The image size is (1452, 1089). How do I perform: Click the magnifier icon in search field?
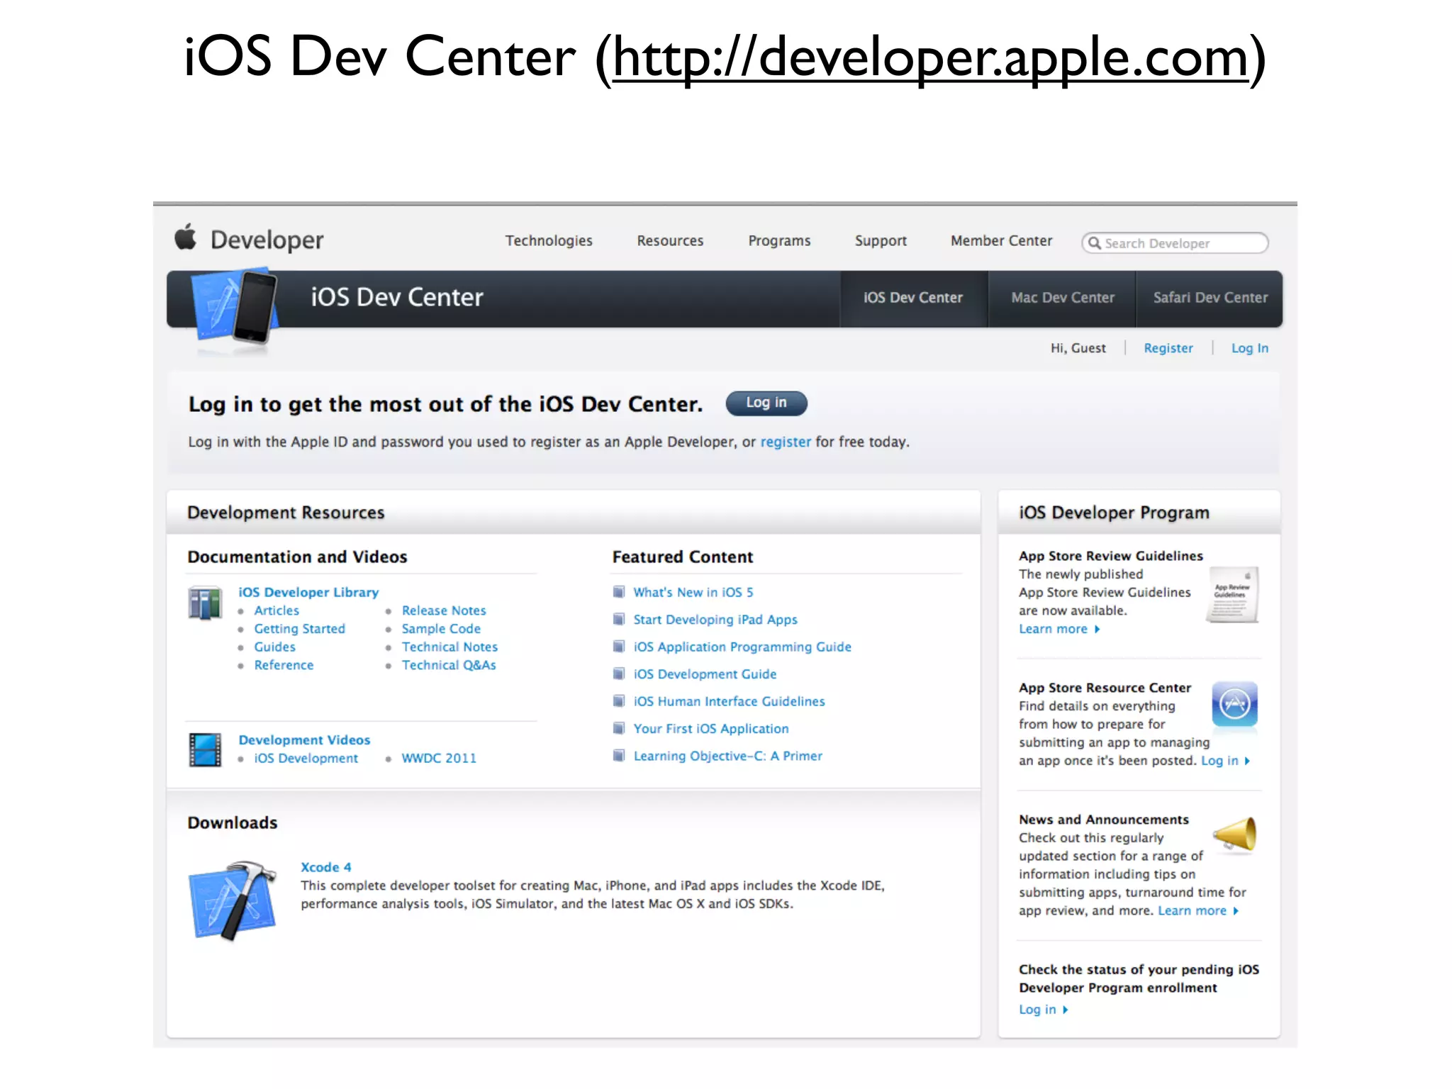tap(1095, 243)
